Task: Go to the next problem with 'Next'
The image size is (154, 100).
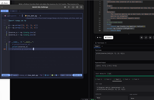Action: 93,99
